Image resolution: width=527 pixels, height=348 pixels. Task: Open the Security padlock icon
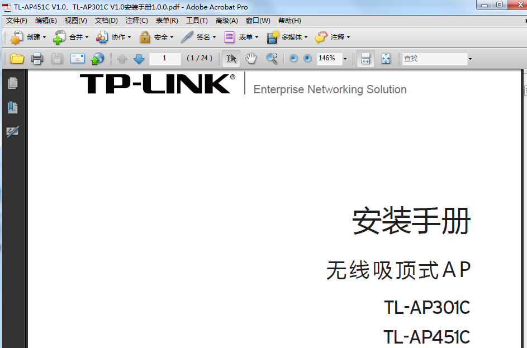pyautogui.click(x=145, y=37)
